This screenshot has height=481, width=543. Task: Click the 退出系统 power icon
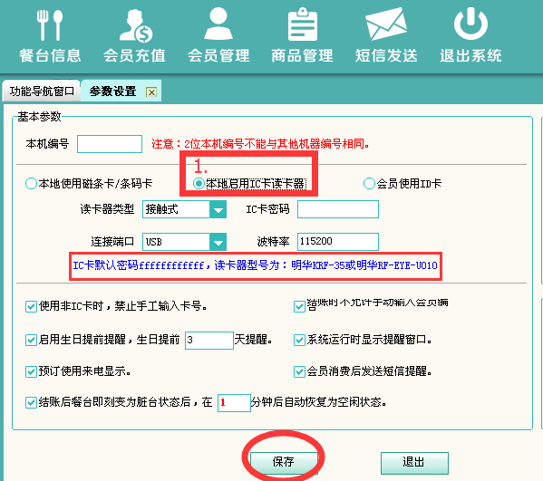pos(470,24)
